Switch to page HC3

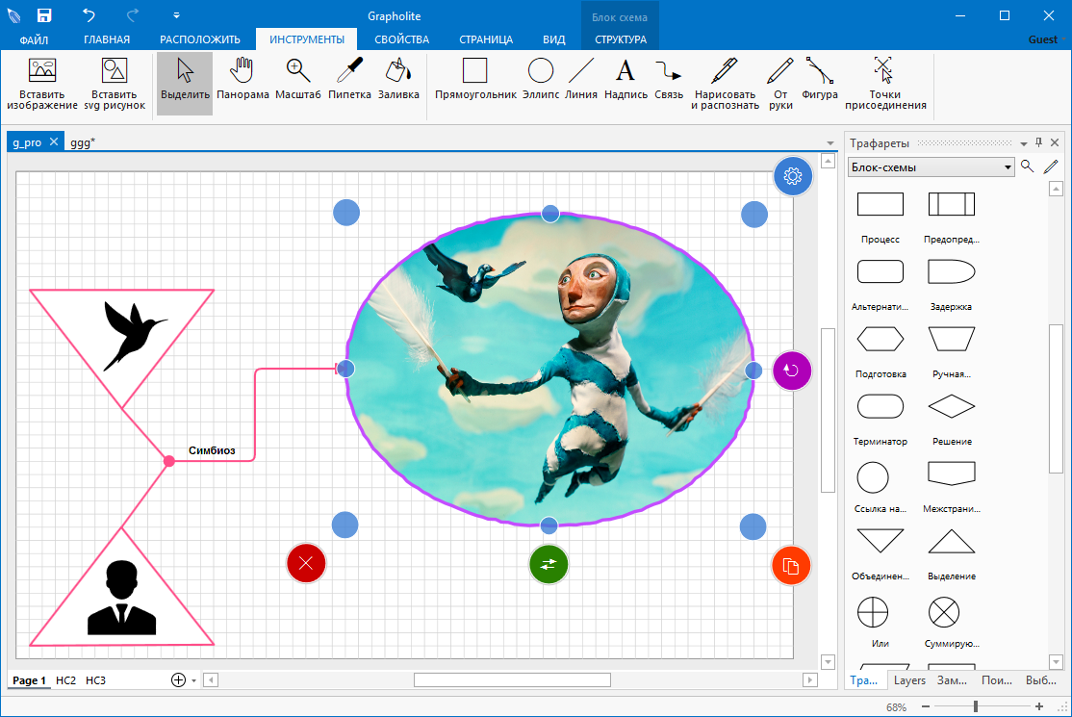coord(95,680)
